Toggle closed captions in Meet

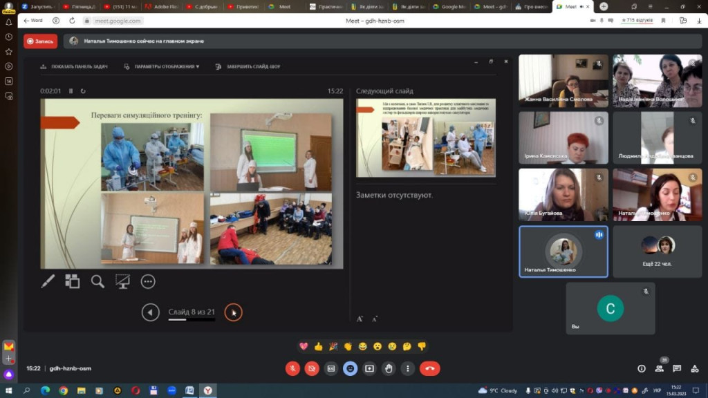click(330, 368)
